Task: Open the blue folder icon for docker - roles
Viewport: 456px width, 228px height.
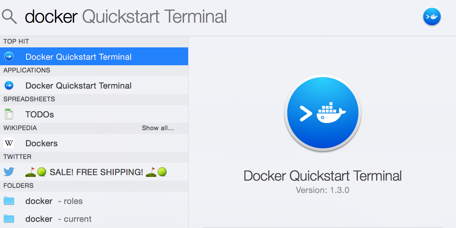Action: (x=9, y=201)
